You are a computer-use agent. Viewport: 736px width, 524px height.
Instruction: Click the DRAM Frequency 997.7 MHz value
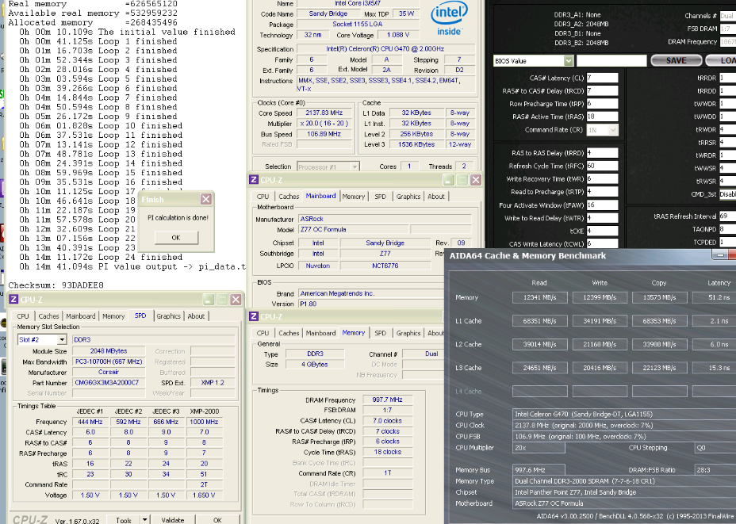(387, 400)
